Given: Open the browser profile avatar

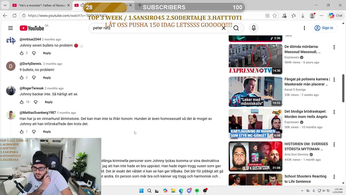Looking at the screenshot, I should tap(312, 16).
